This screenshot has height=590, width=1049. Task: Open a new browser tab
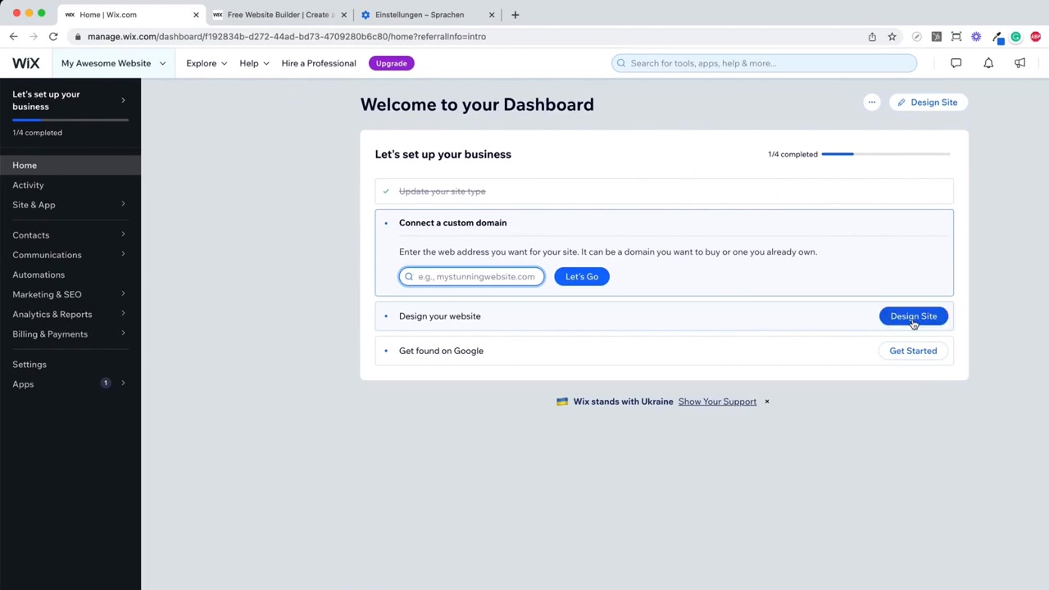pos(515,15)
